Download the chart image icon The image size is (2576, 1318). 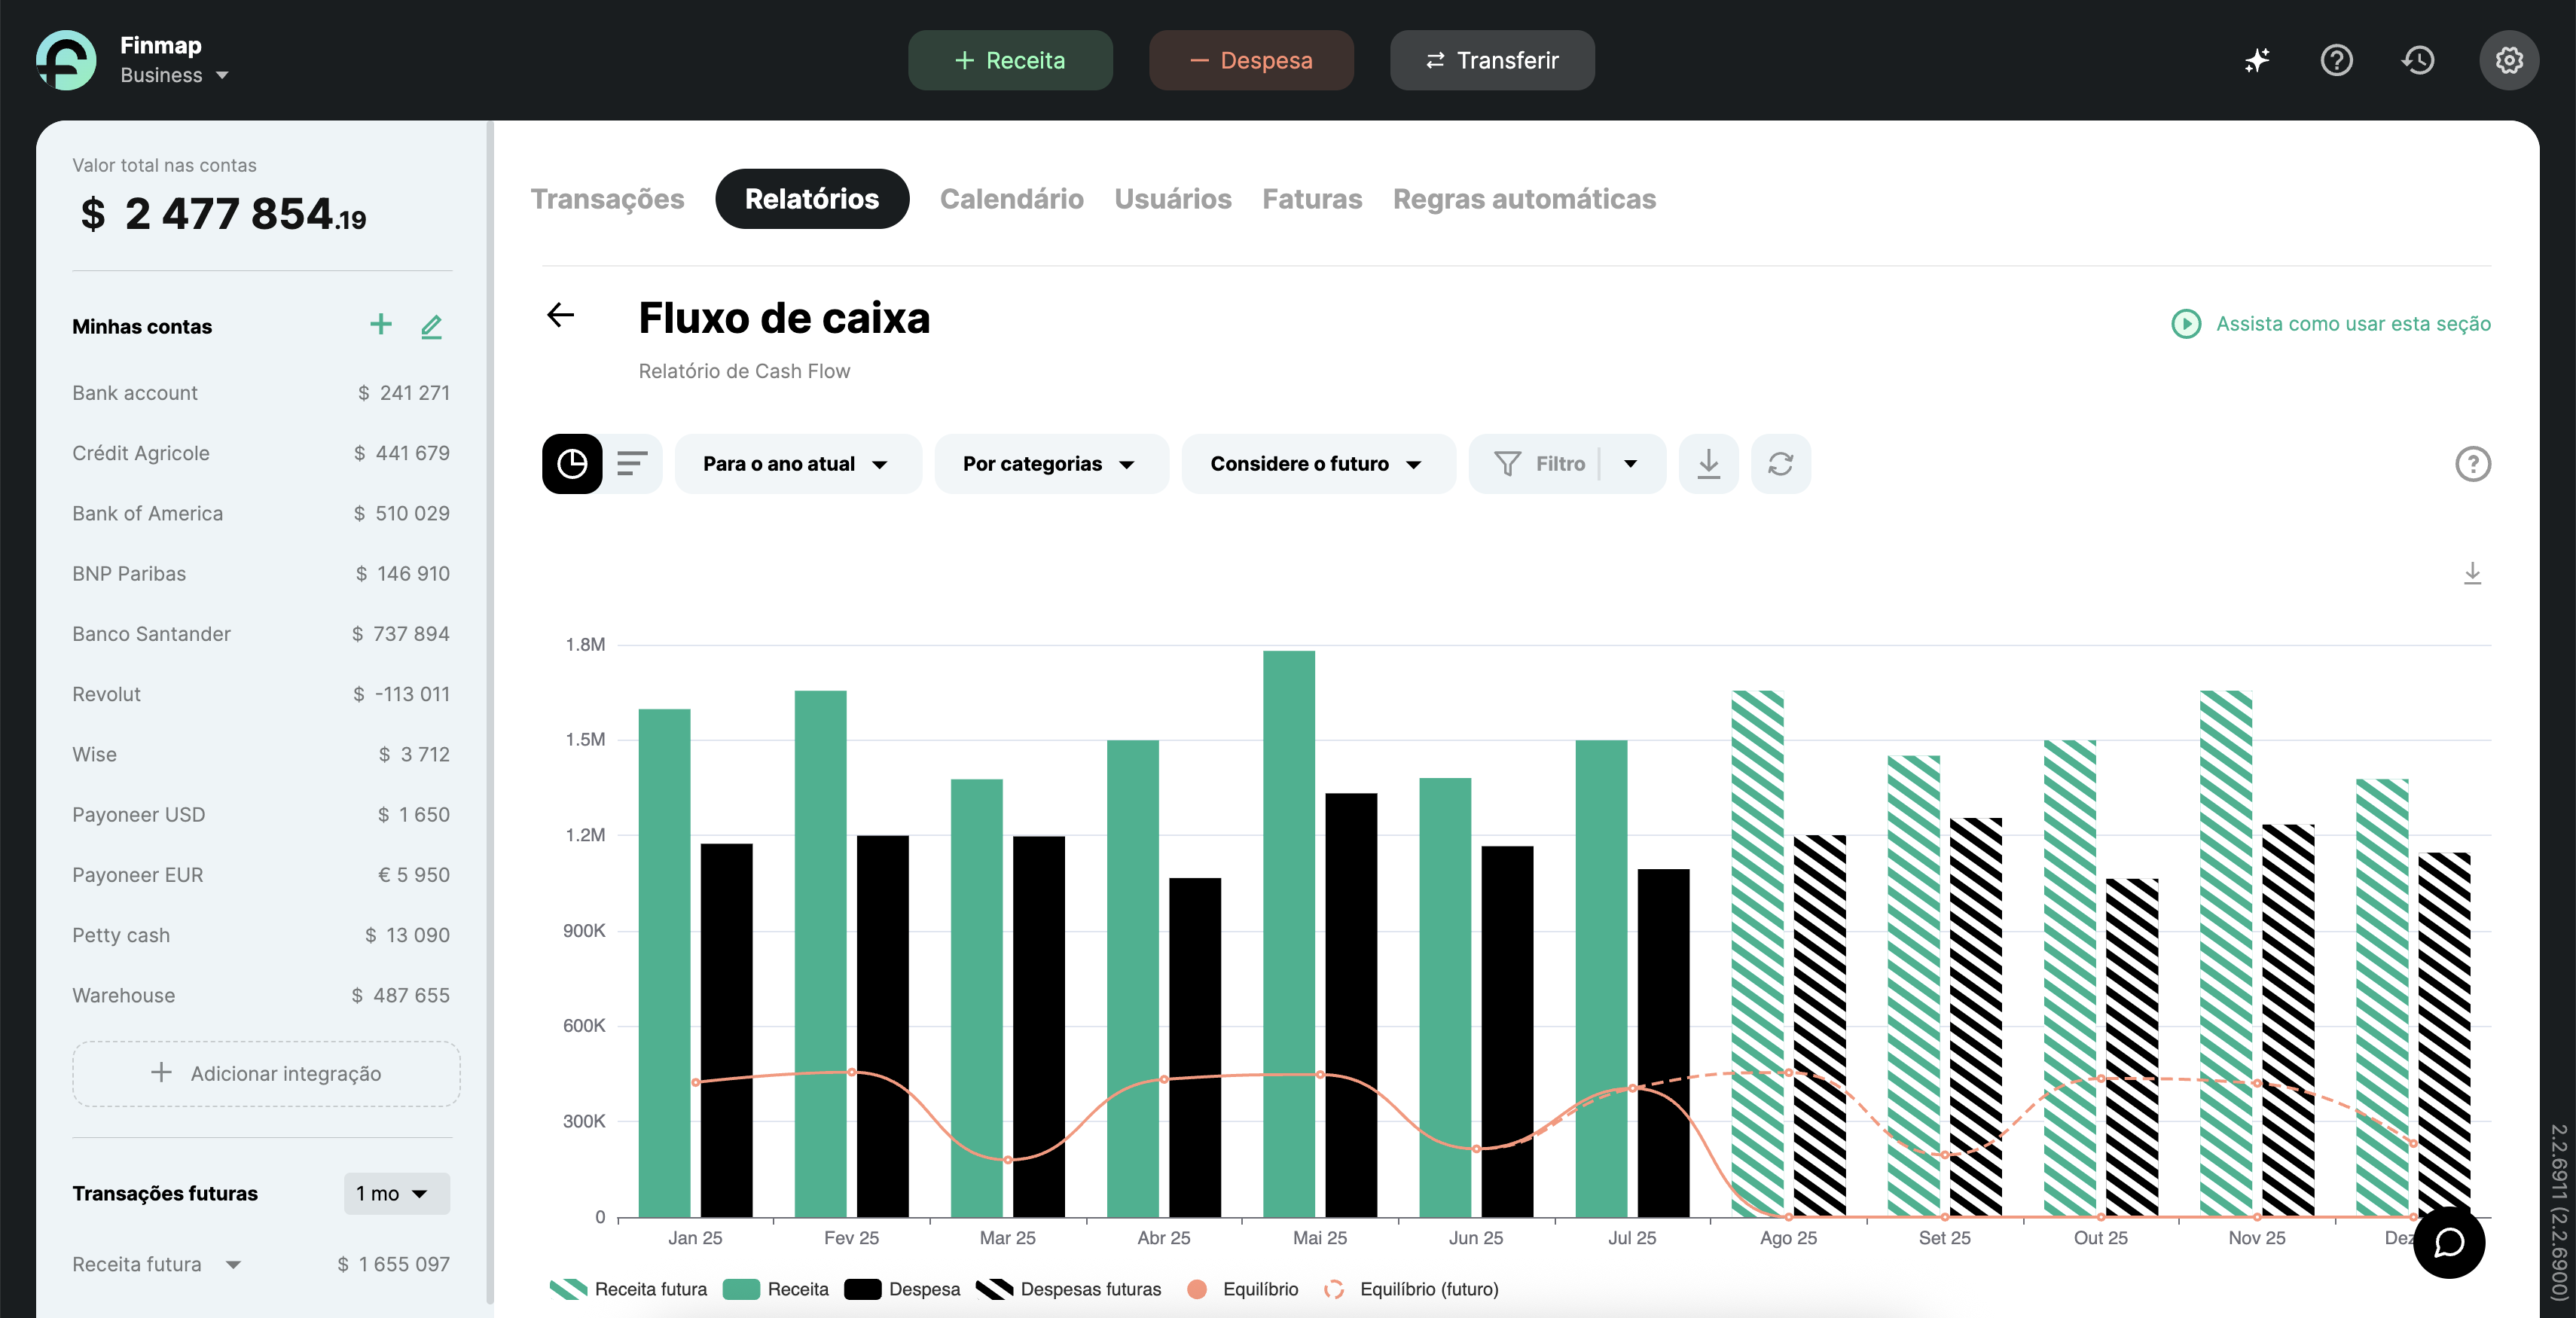(x=2472, y=573)
